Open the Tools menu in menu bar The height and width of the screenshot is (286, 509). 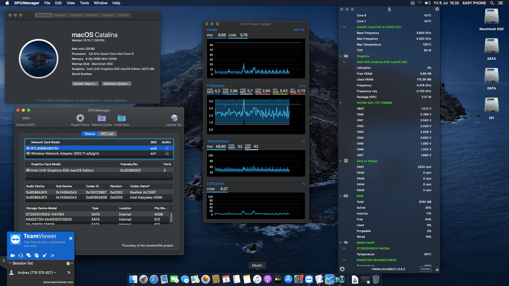(84, 3)
